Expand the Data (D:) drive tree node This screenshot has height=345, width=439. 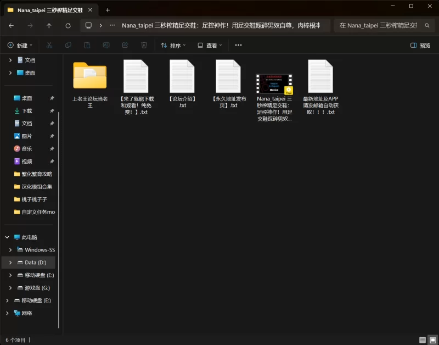10,263
